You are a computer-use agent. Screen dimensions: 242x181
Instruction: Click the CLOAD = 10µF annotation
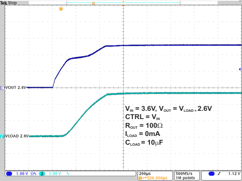click(144, 143)
